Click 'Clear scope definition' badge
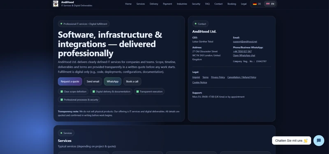This screenshot has width=329, height=154. (73, 91)
